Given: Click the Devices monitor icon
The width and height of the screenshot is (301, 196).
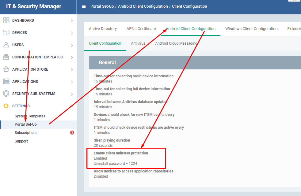Looking at the screenshot, I should [6, 32].
